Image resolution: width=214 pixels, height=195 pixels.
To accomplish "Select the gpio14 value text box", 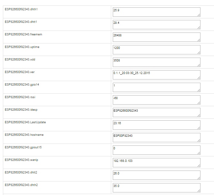I will click(x=156, y=87).
